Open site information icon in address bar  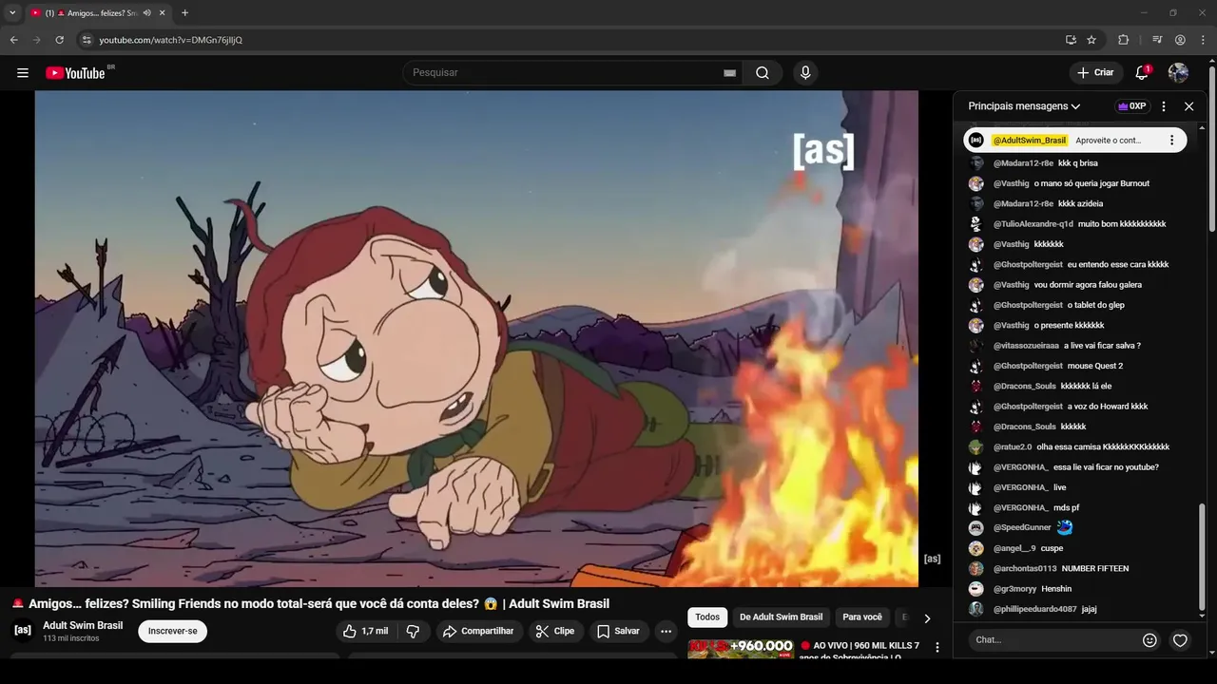pos(86,40)
